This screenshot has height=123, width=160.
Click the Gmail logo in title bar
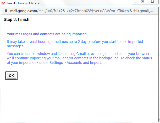click(3, 3)
